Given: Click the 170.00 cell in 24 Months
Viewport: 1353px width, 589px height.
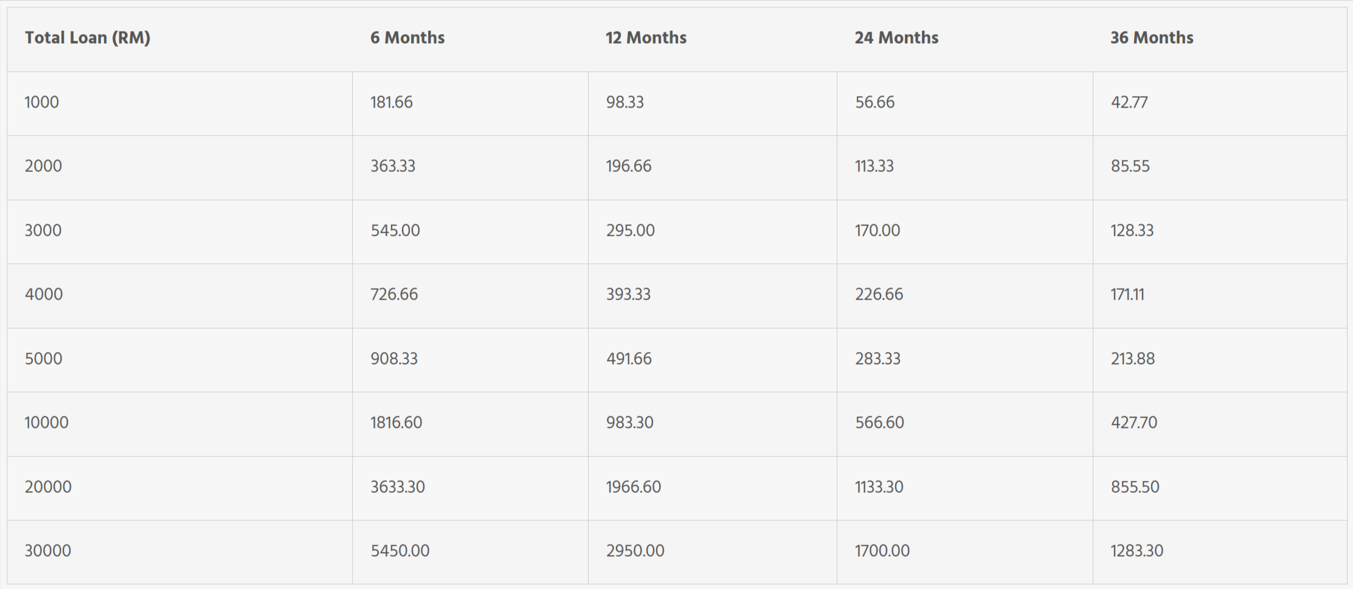Looking at the screenshot, I should click(x=877, y=230).
